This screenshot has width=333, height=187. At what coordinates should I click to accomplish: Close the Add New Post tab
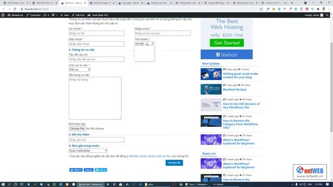56,3
